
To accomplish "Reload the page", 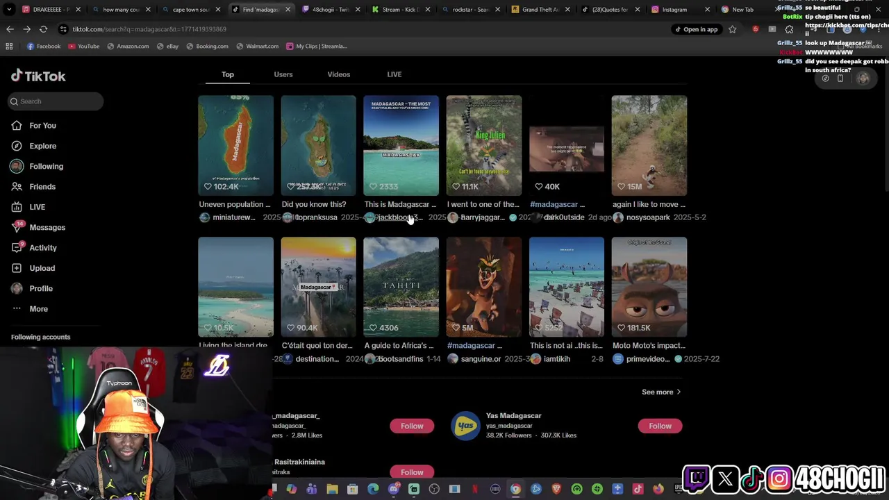I will click(x=43, y=29).
